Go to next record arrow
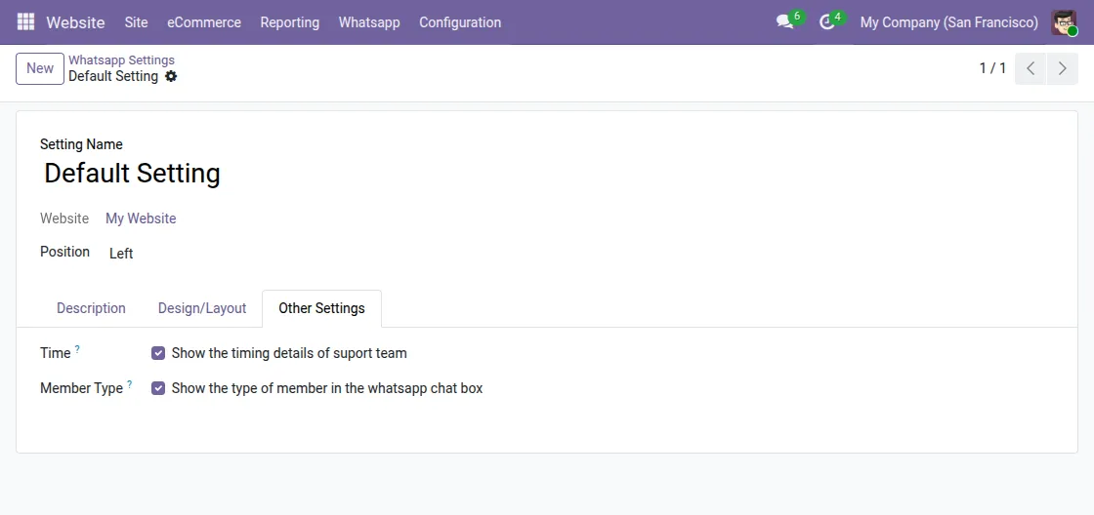1094x515 pixels. [x=1063, y=68]
